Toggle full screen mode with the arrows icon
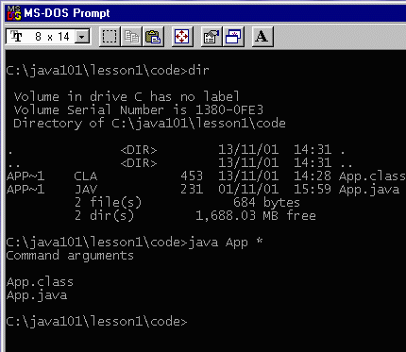This screenshot has width=406, height=352. pos(182,37)
